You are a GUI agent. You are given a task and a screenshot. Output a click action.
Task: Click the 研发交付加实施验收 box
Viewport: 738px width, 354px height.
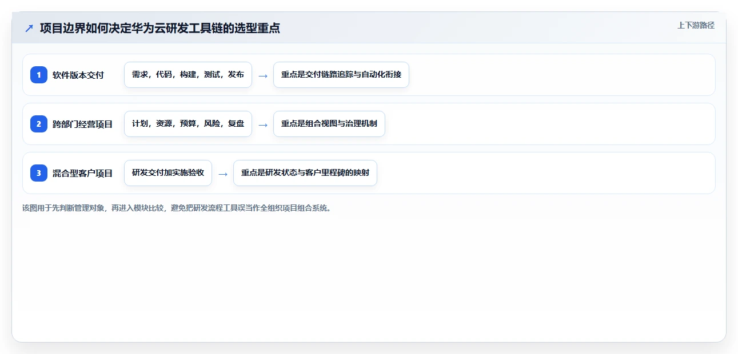168,173
